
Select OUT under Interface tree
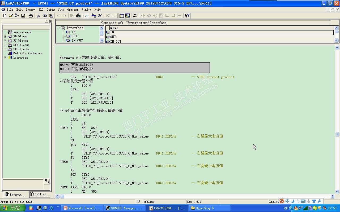pyautogui.click(x=74, y=36)
